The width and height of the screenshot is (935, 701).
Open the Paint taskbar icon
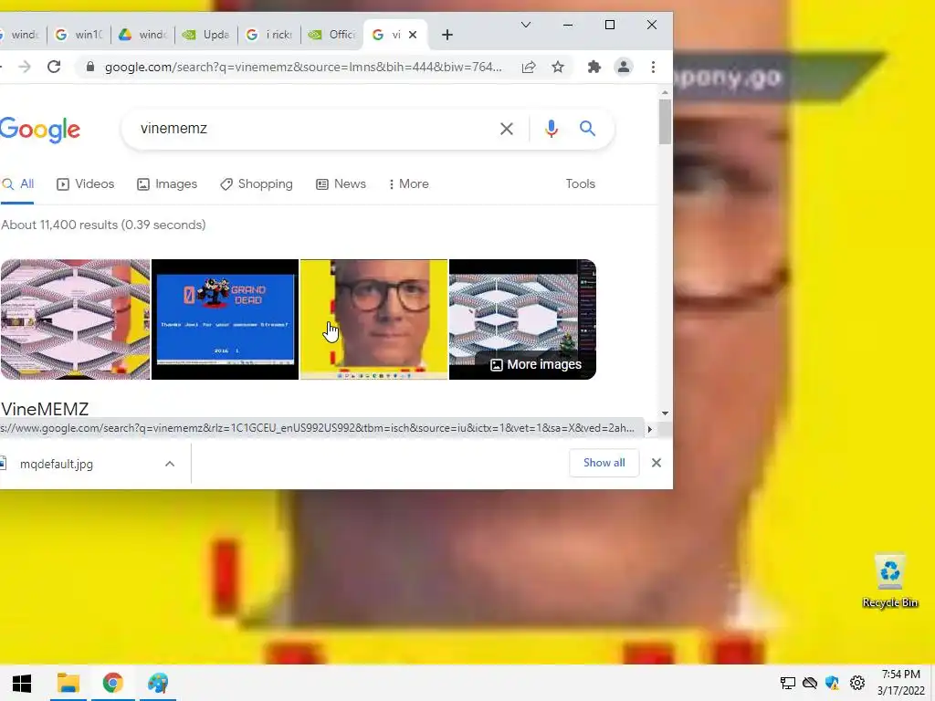[x=158, y=683]
